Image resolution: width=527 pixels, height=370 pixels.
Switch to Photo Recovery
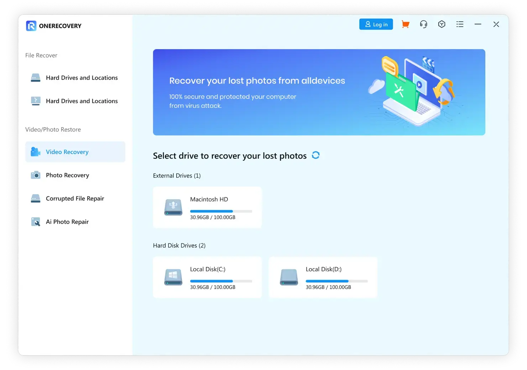tap(67, 175)
